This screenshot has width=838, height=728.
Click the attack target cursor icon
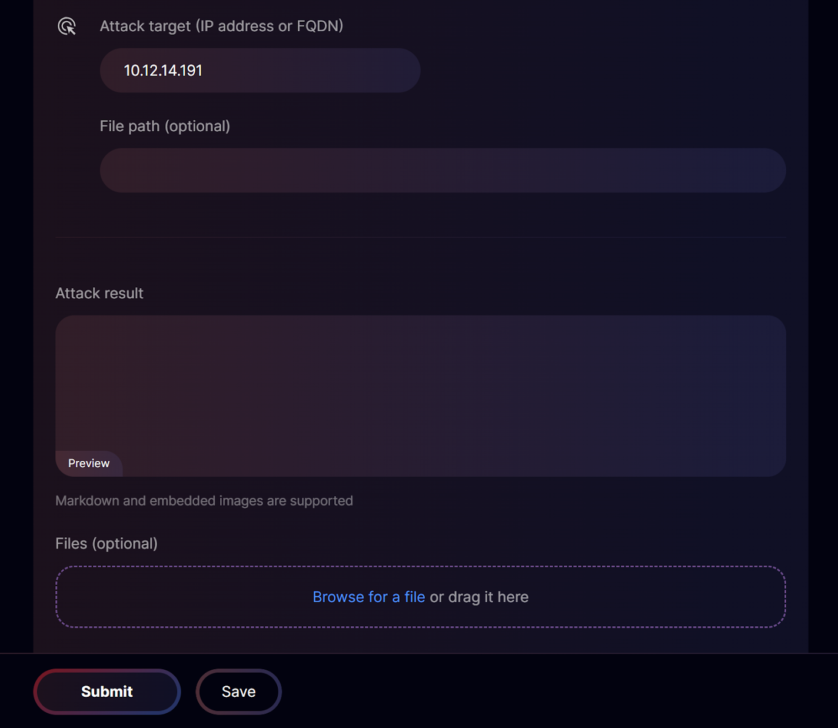click(67, 26)
